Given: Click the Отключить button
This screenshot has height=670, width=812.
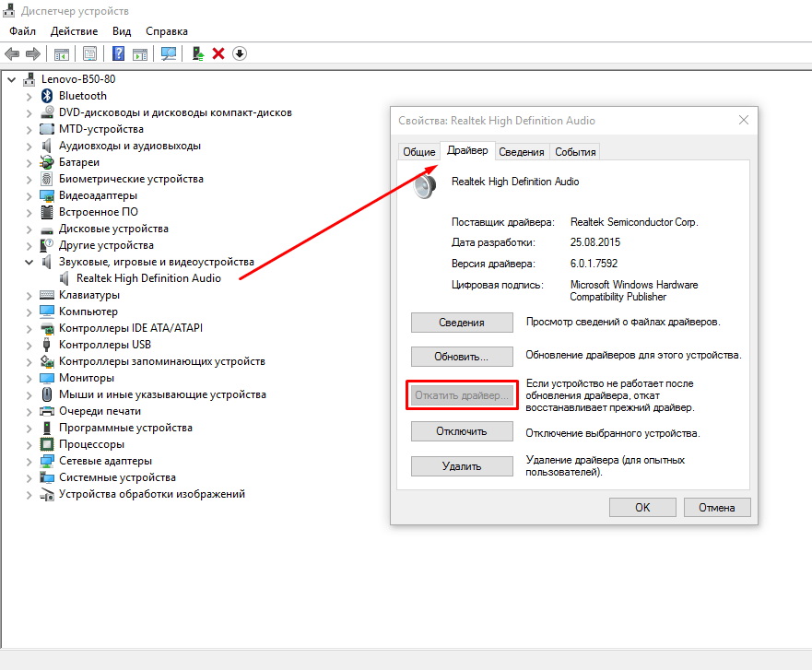Looking at the screenshot, I should [462, 431].
